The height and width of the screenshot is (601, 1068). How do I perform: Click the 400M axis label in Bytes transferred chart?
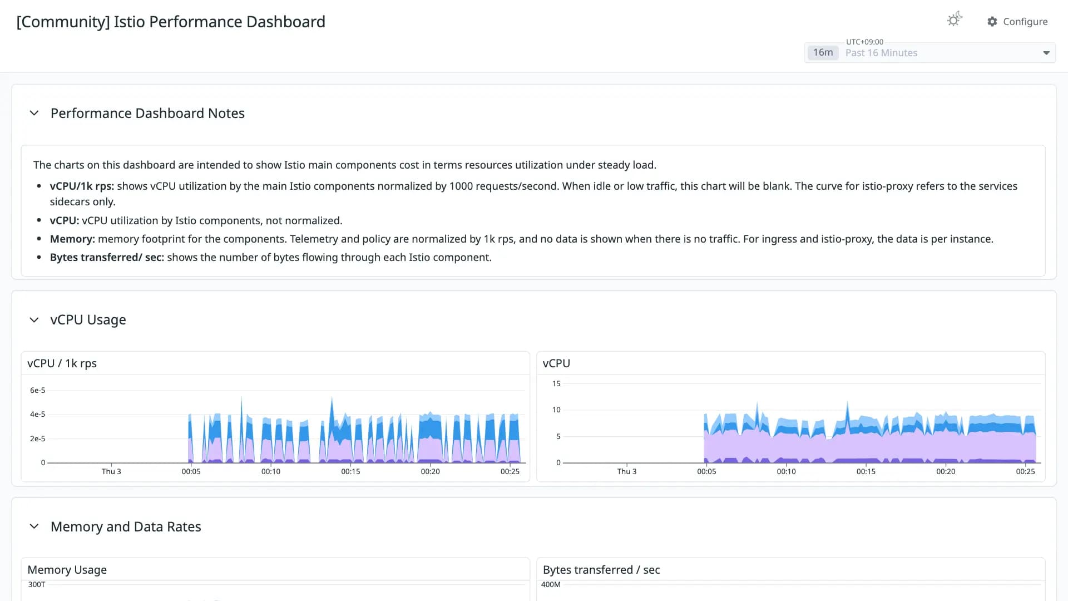551,585
